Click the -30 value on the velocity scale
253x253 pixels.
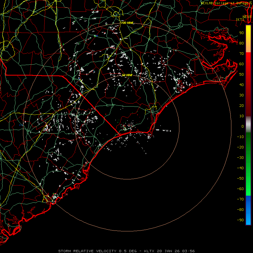tap(240, 158)
